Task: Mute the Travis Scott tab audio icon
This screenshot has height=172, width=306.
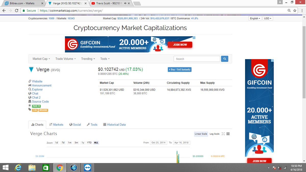Action: coord(125,4)
